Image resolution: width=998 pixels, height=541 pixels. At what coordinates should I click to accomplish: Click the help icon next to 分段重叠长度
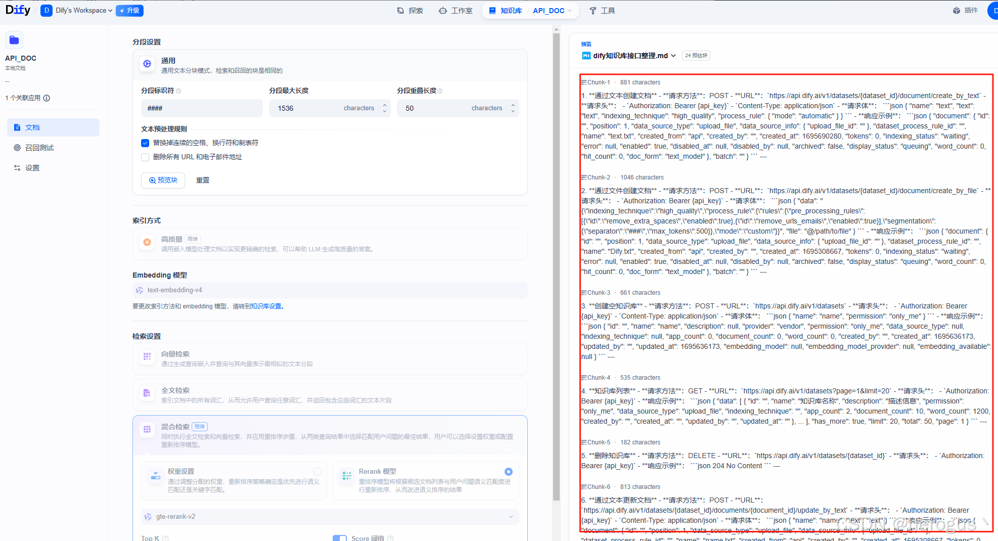440,91
